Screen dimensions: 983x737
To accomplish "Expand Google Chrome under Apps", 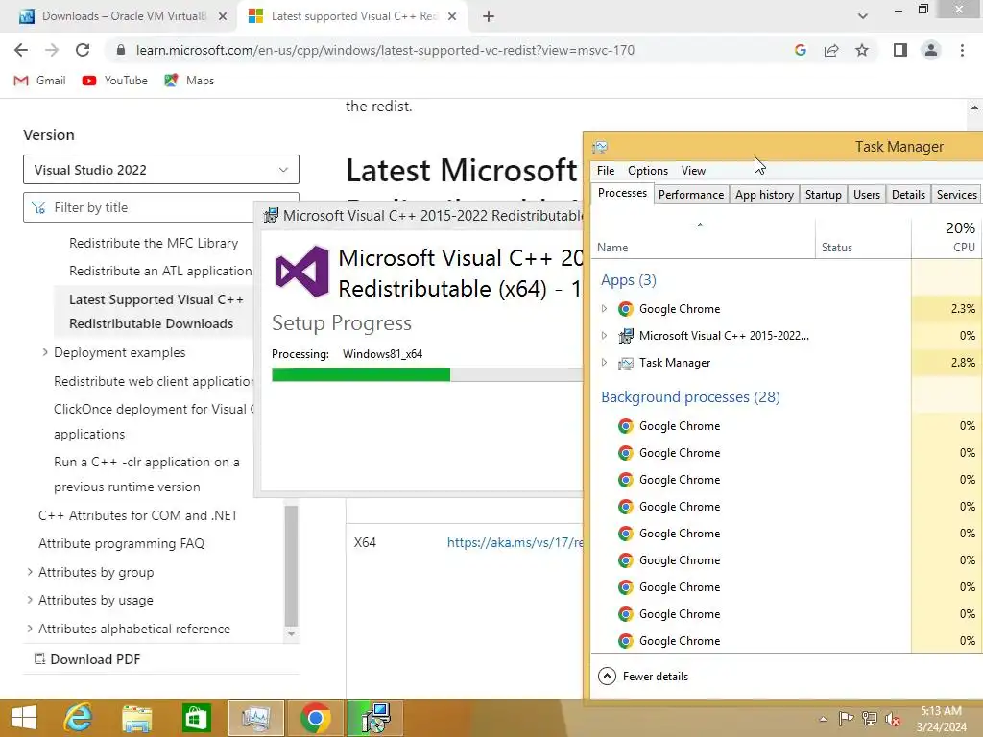I will pos(604,308).
